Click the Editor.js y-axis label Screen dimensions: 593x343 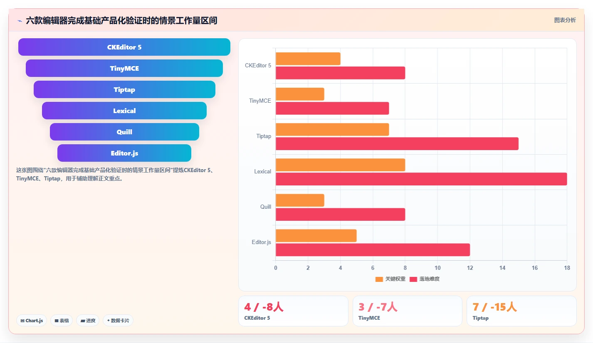[261, 242]
